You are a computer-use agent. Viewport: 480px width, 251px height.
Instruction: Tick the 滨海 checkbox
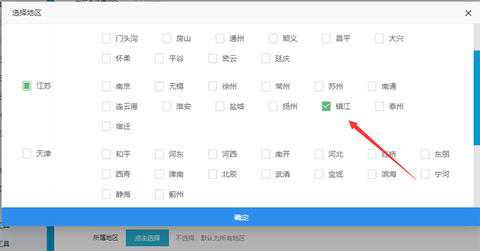[x=372, y=174]
